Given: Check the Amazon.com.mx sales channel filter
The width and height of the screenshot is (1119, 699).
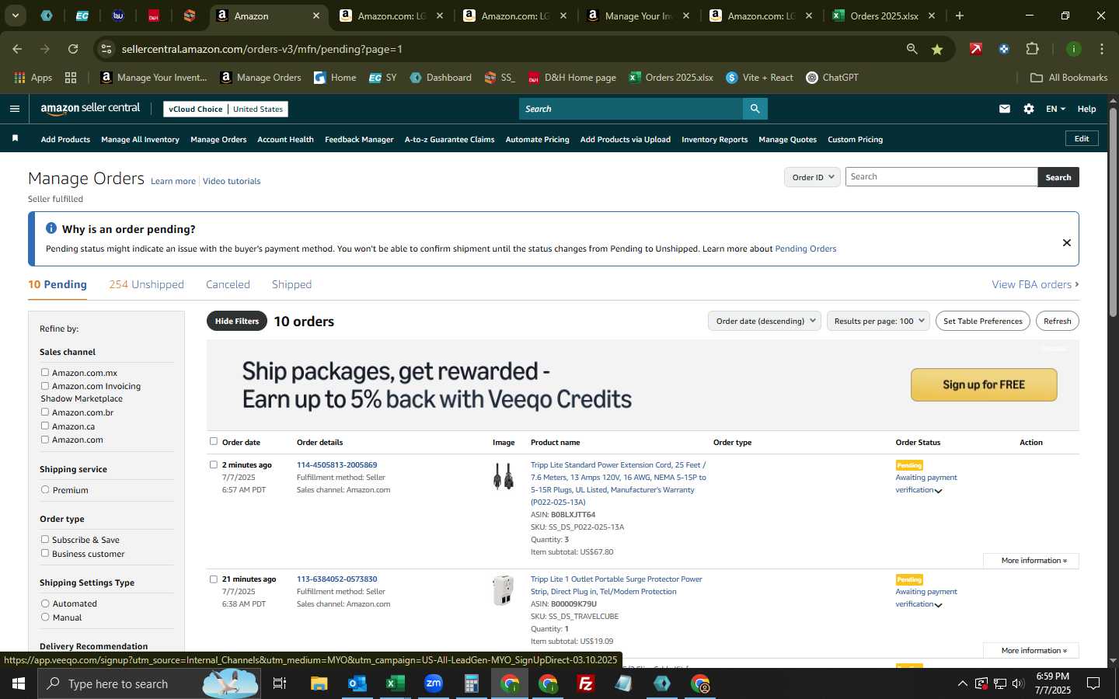Looking at the screenshot, I should (45, 372).
